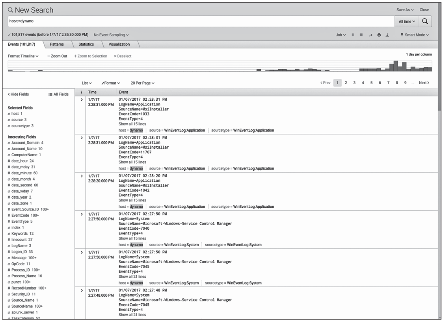Hide the fields sidebar
443x321 pixels.
(19, 94)
